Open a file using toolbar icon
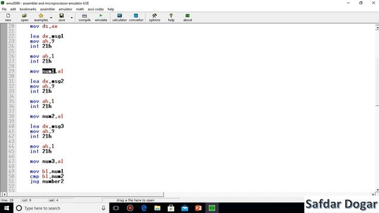Screen dimensions: 379x213 tap(24, 17)
